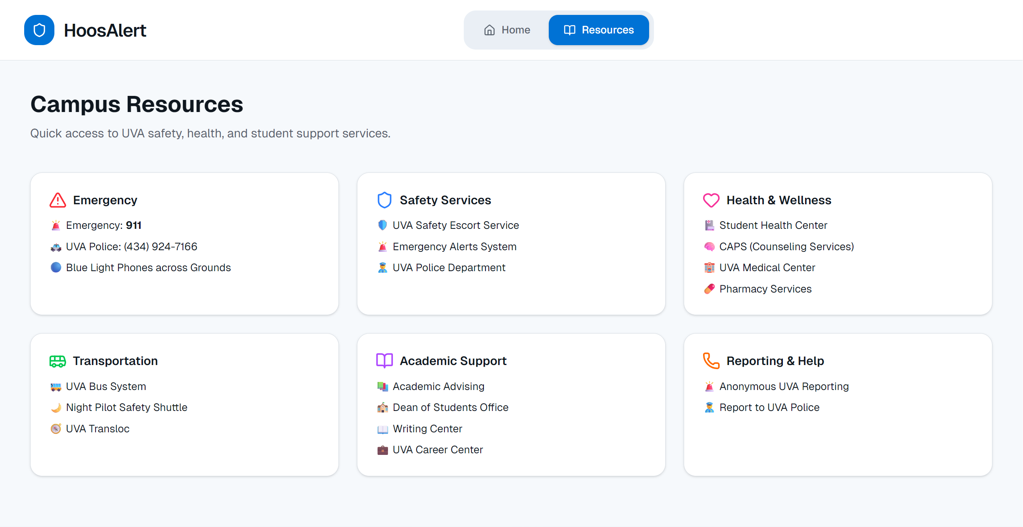The image size is (1023, 527).
Task: Click the orange Reporting & Help phone icon
Action: [711, 361]
